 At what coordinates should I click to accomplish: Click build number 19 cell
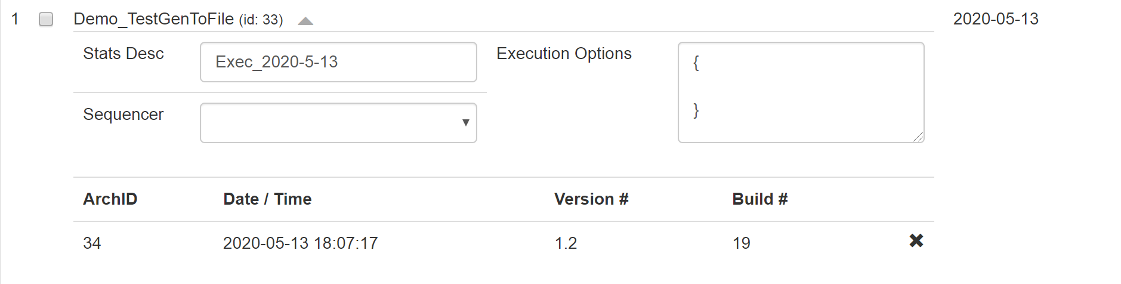pos(741,243)
